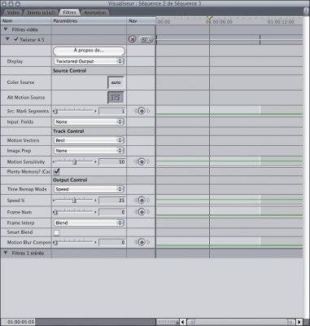310x326 pixels.
Task: Jump to previous Motion Sensitivity keyframe
Action: click(x=135, y=161)
